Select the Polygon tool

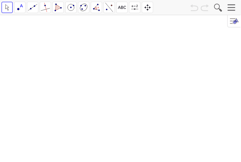[58, 7]
